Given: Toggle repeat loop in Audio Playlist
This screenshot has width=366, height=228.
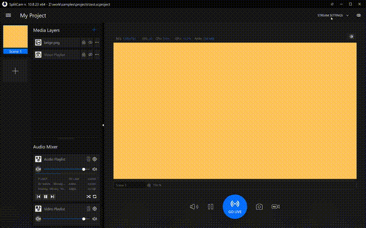Looking at the screenshot, I should click(x=95, y=196).
